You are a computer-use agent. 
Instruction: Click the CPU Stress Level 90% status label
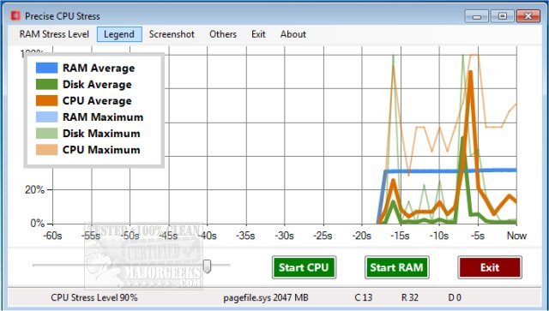coord(94,298)
